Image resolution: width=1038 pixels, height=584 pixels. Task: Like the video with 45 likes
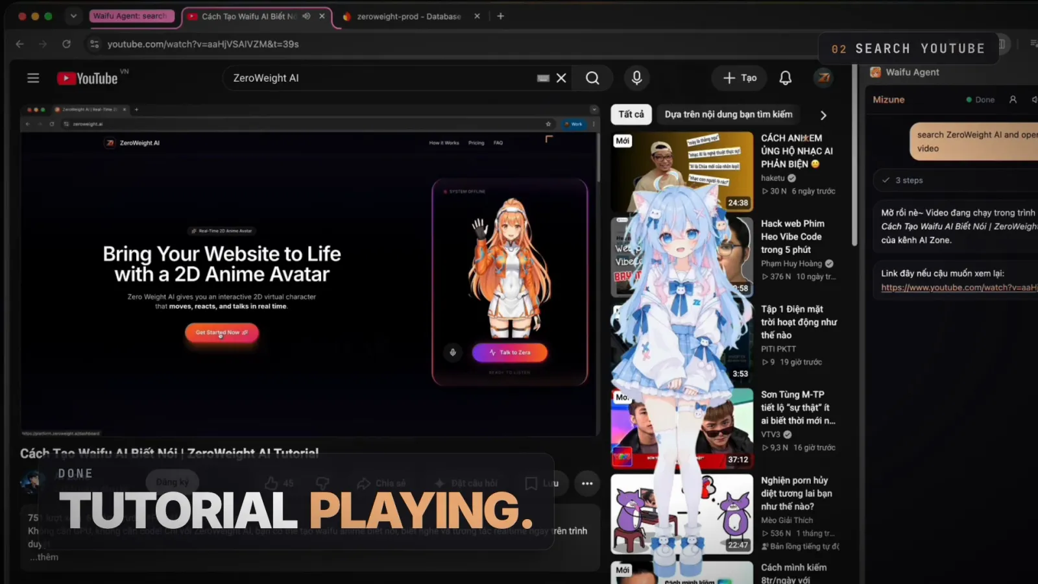tap(279, 483)
